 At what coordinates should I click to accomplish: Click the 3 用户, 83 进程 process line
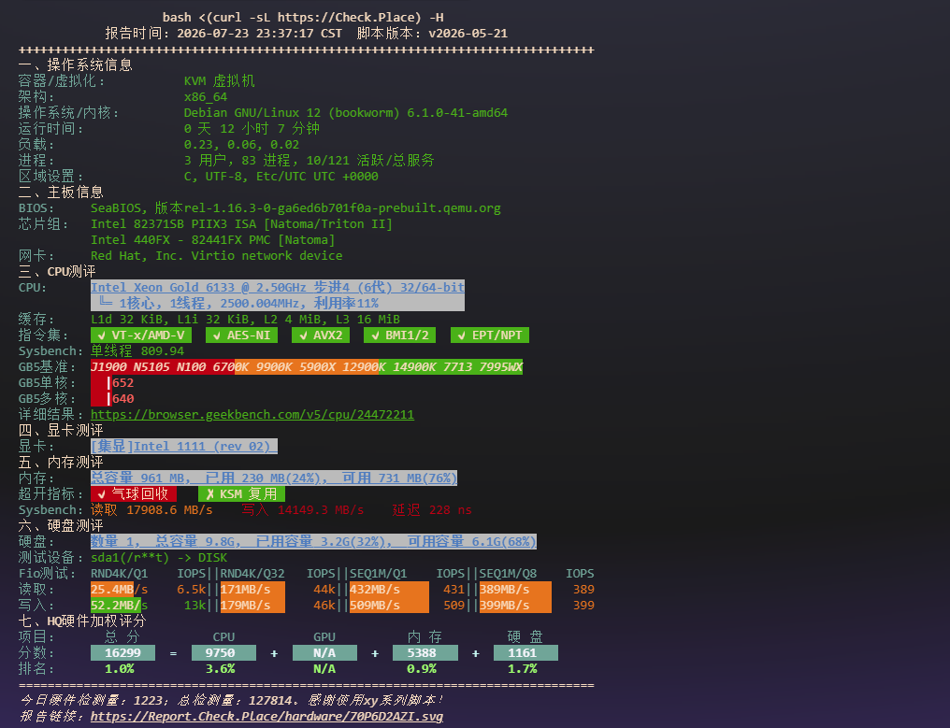tap(309, 161)
